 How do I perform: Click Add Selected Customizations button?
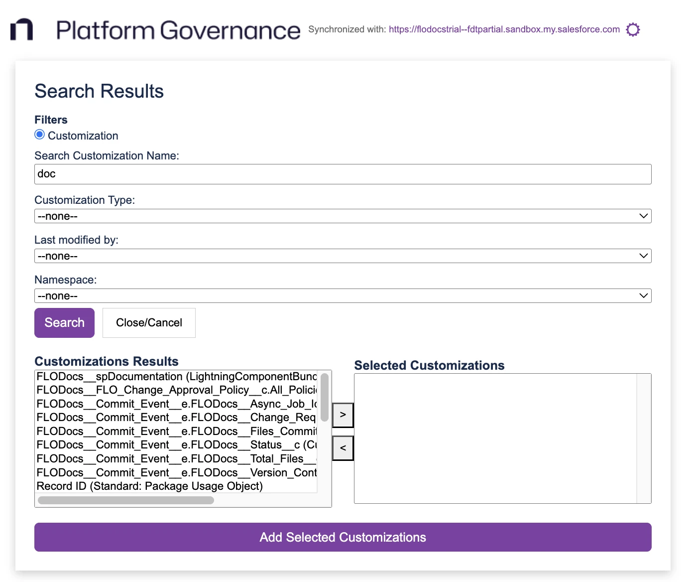(x=343, y=537)
